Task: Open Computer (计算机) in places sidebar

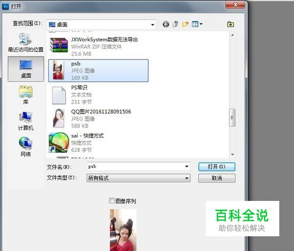Action: tap(26, 121)
